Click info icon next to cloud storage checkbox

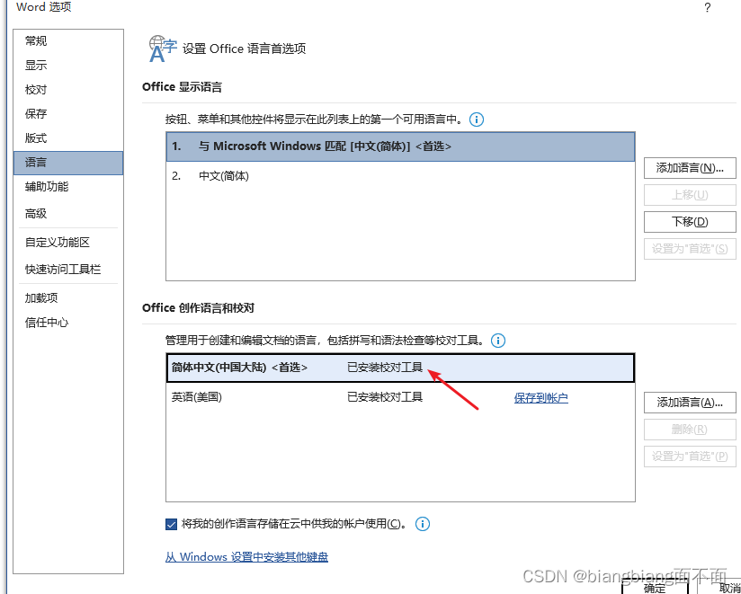[x=423, y=524]
